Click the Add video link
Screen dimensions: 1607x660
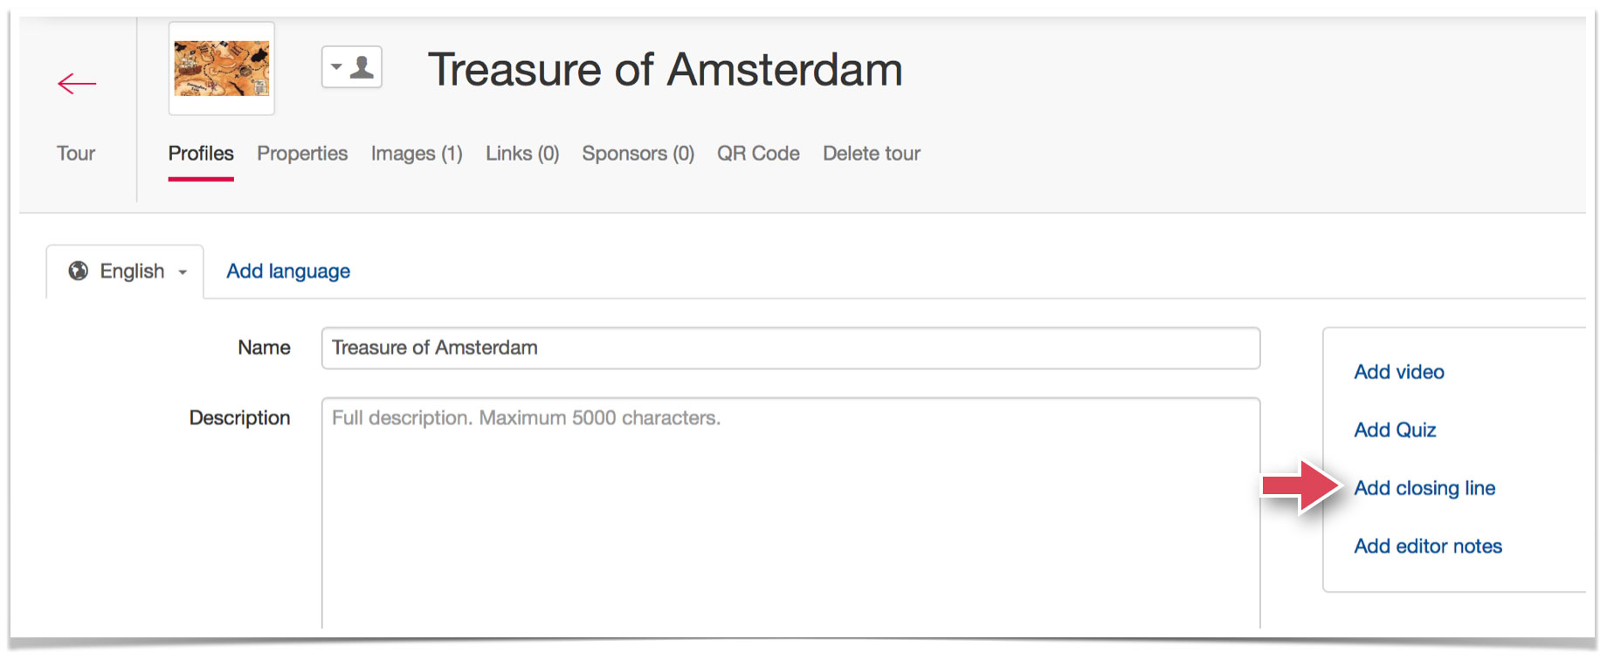1399,372
